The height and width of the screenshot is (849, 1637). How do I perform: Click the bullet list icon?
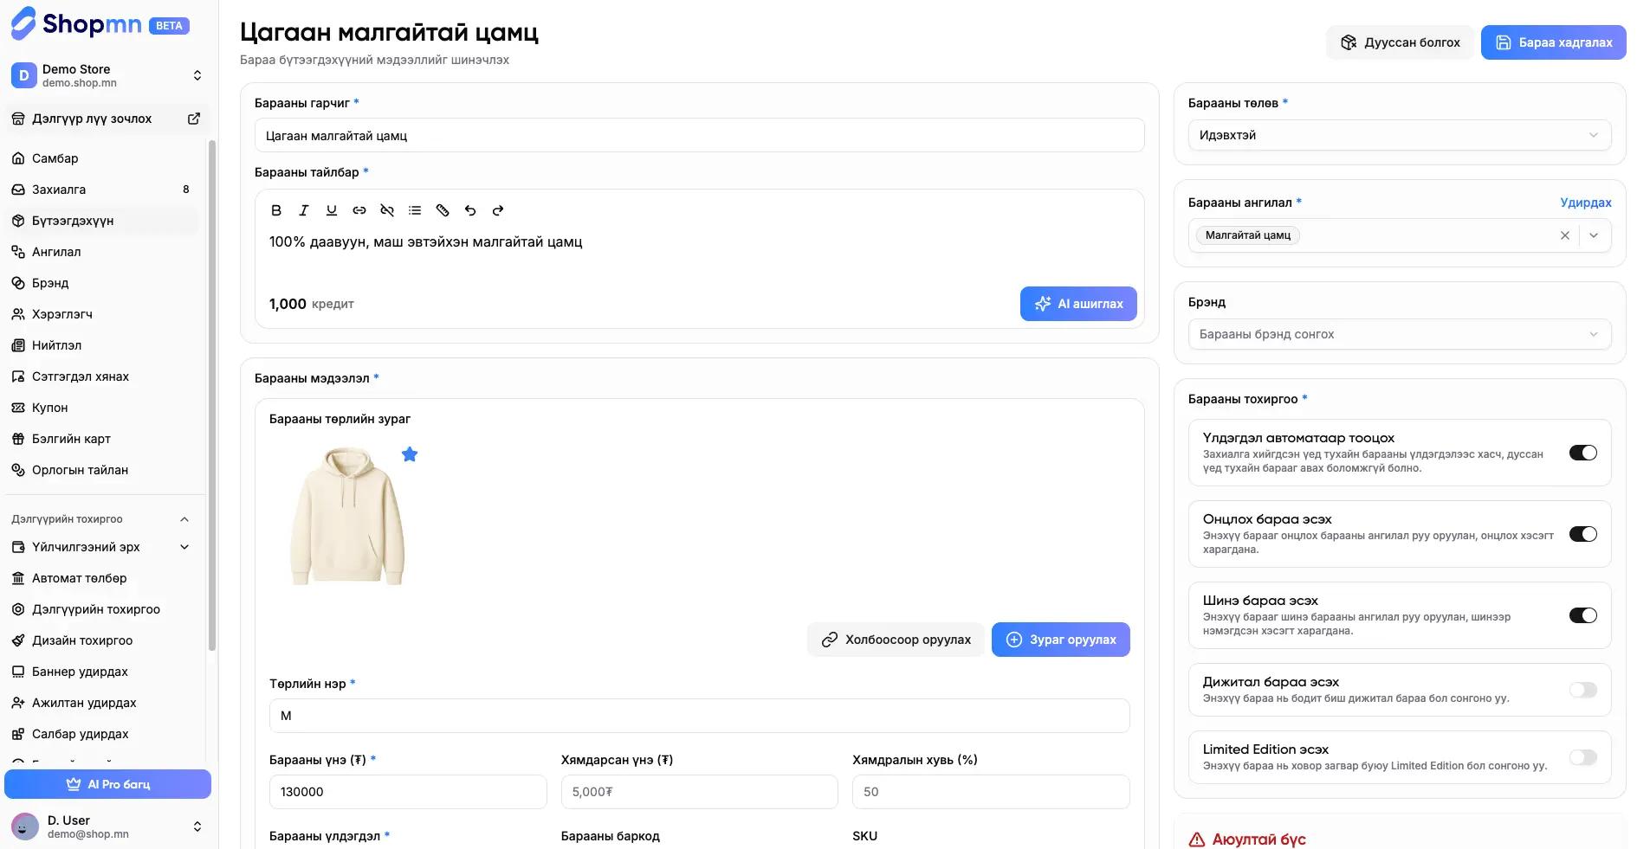coord(415,210)
